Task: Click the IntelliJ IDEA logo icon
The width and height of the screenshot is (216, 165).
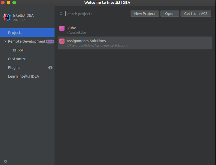Action: 7,17
